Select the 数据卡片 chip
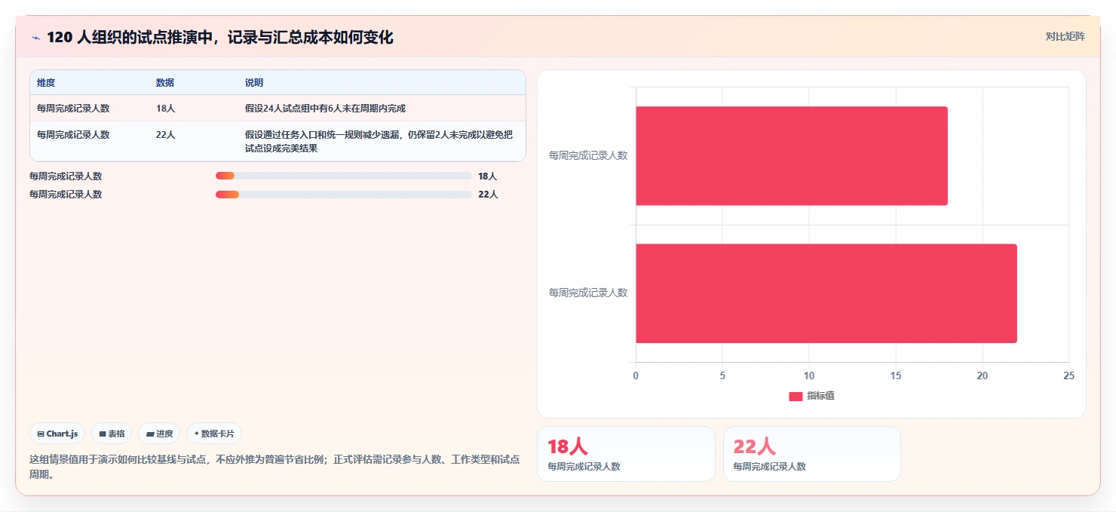This screenshot has width=1116, height=512. pyautogui.click(x=214, y=434)
